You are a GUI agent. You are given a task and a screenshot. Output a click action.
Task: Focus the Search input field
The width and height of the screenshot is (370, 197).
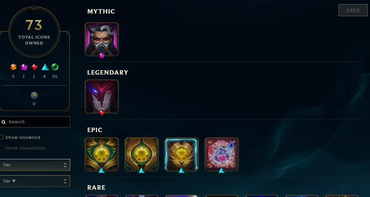35,122
